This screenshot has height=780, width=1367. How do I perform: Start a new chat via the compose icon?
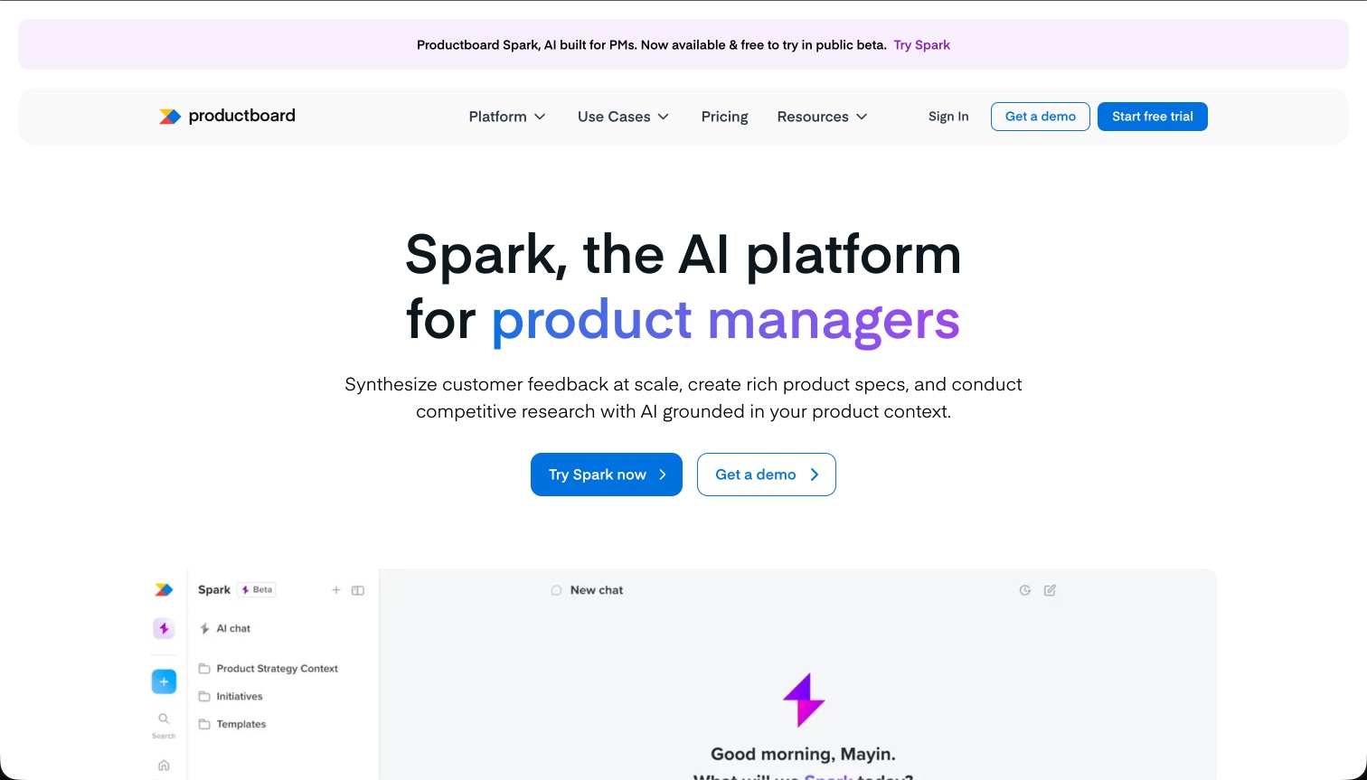point(1050,589)
